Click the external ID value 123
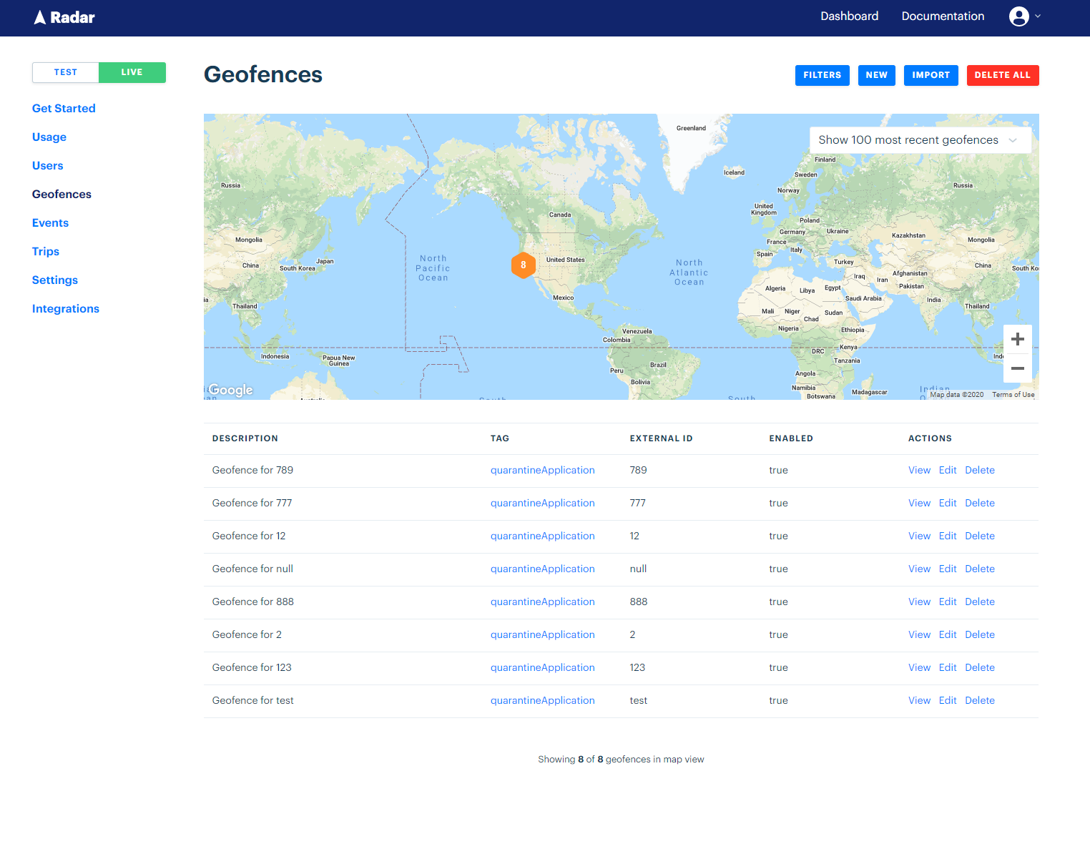The height and width of the screenshot is (844, 1090). 637,667
